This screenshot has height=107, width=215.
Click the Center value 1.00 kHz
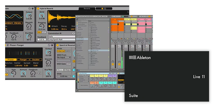pyautogui.click(x=18, y=66)
